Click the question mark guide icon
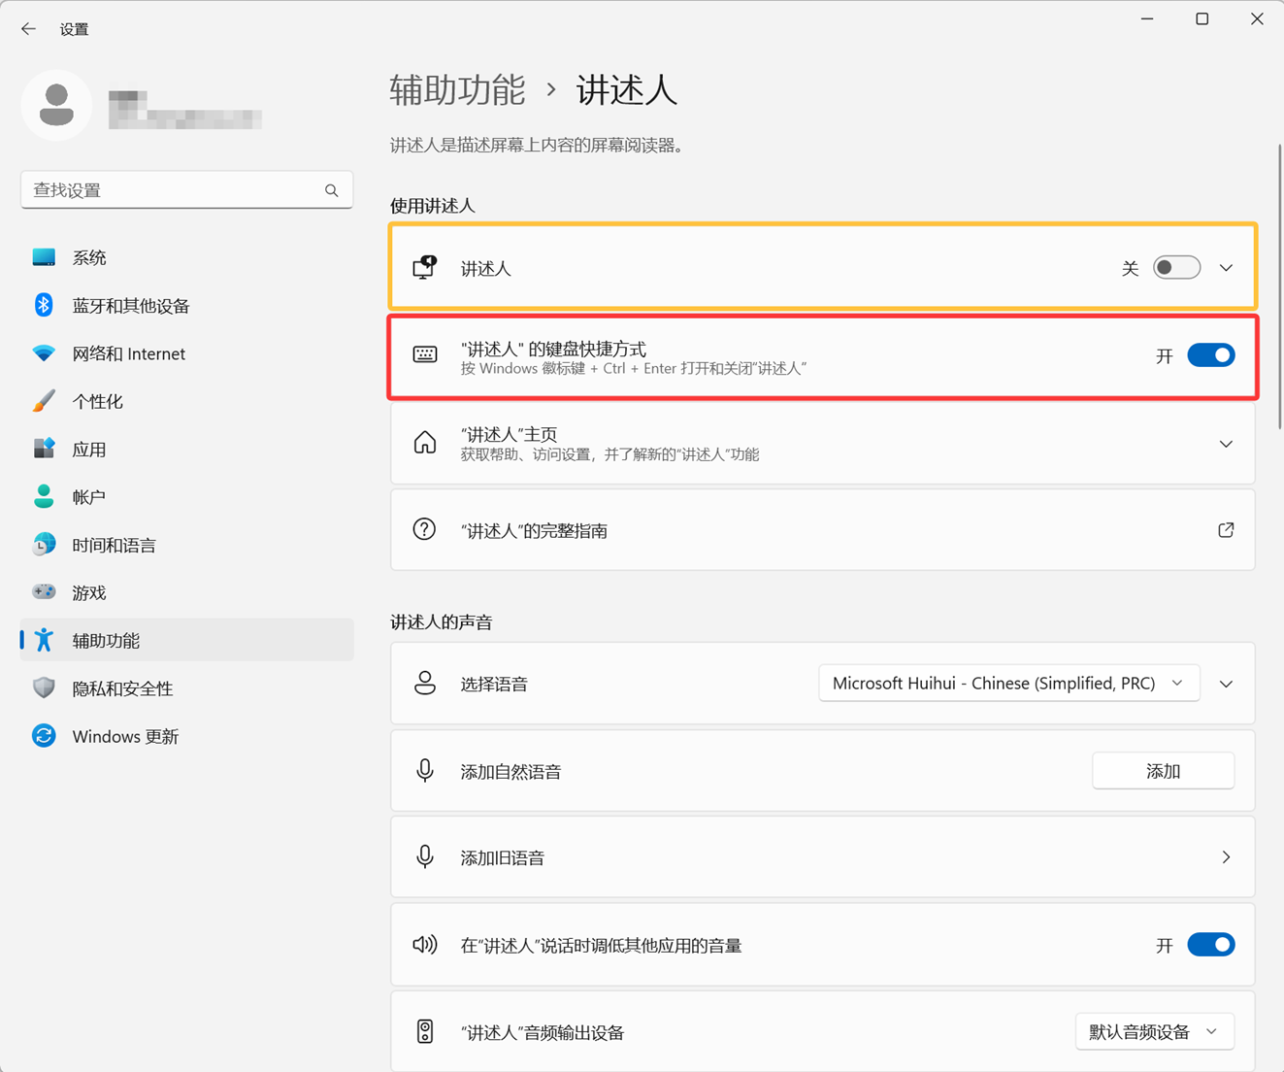1284x1072 pixels. [x=425, y=529]
